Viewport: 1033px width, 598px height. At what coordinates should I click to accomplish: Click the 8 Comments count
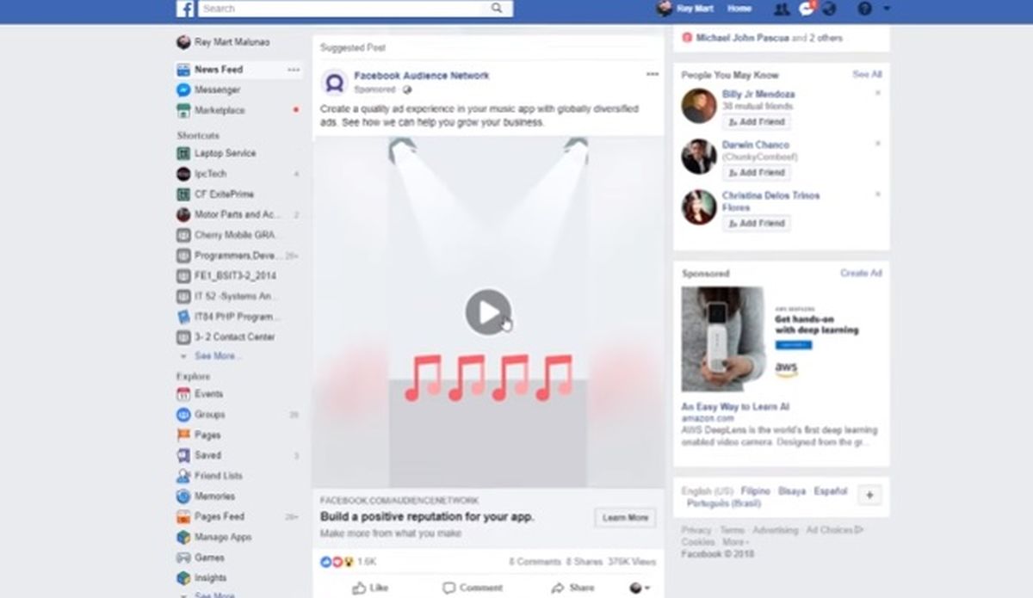(x=535, y=562)
